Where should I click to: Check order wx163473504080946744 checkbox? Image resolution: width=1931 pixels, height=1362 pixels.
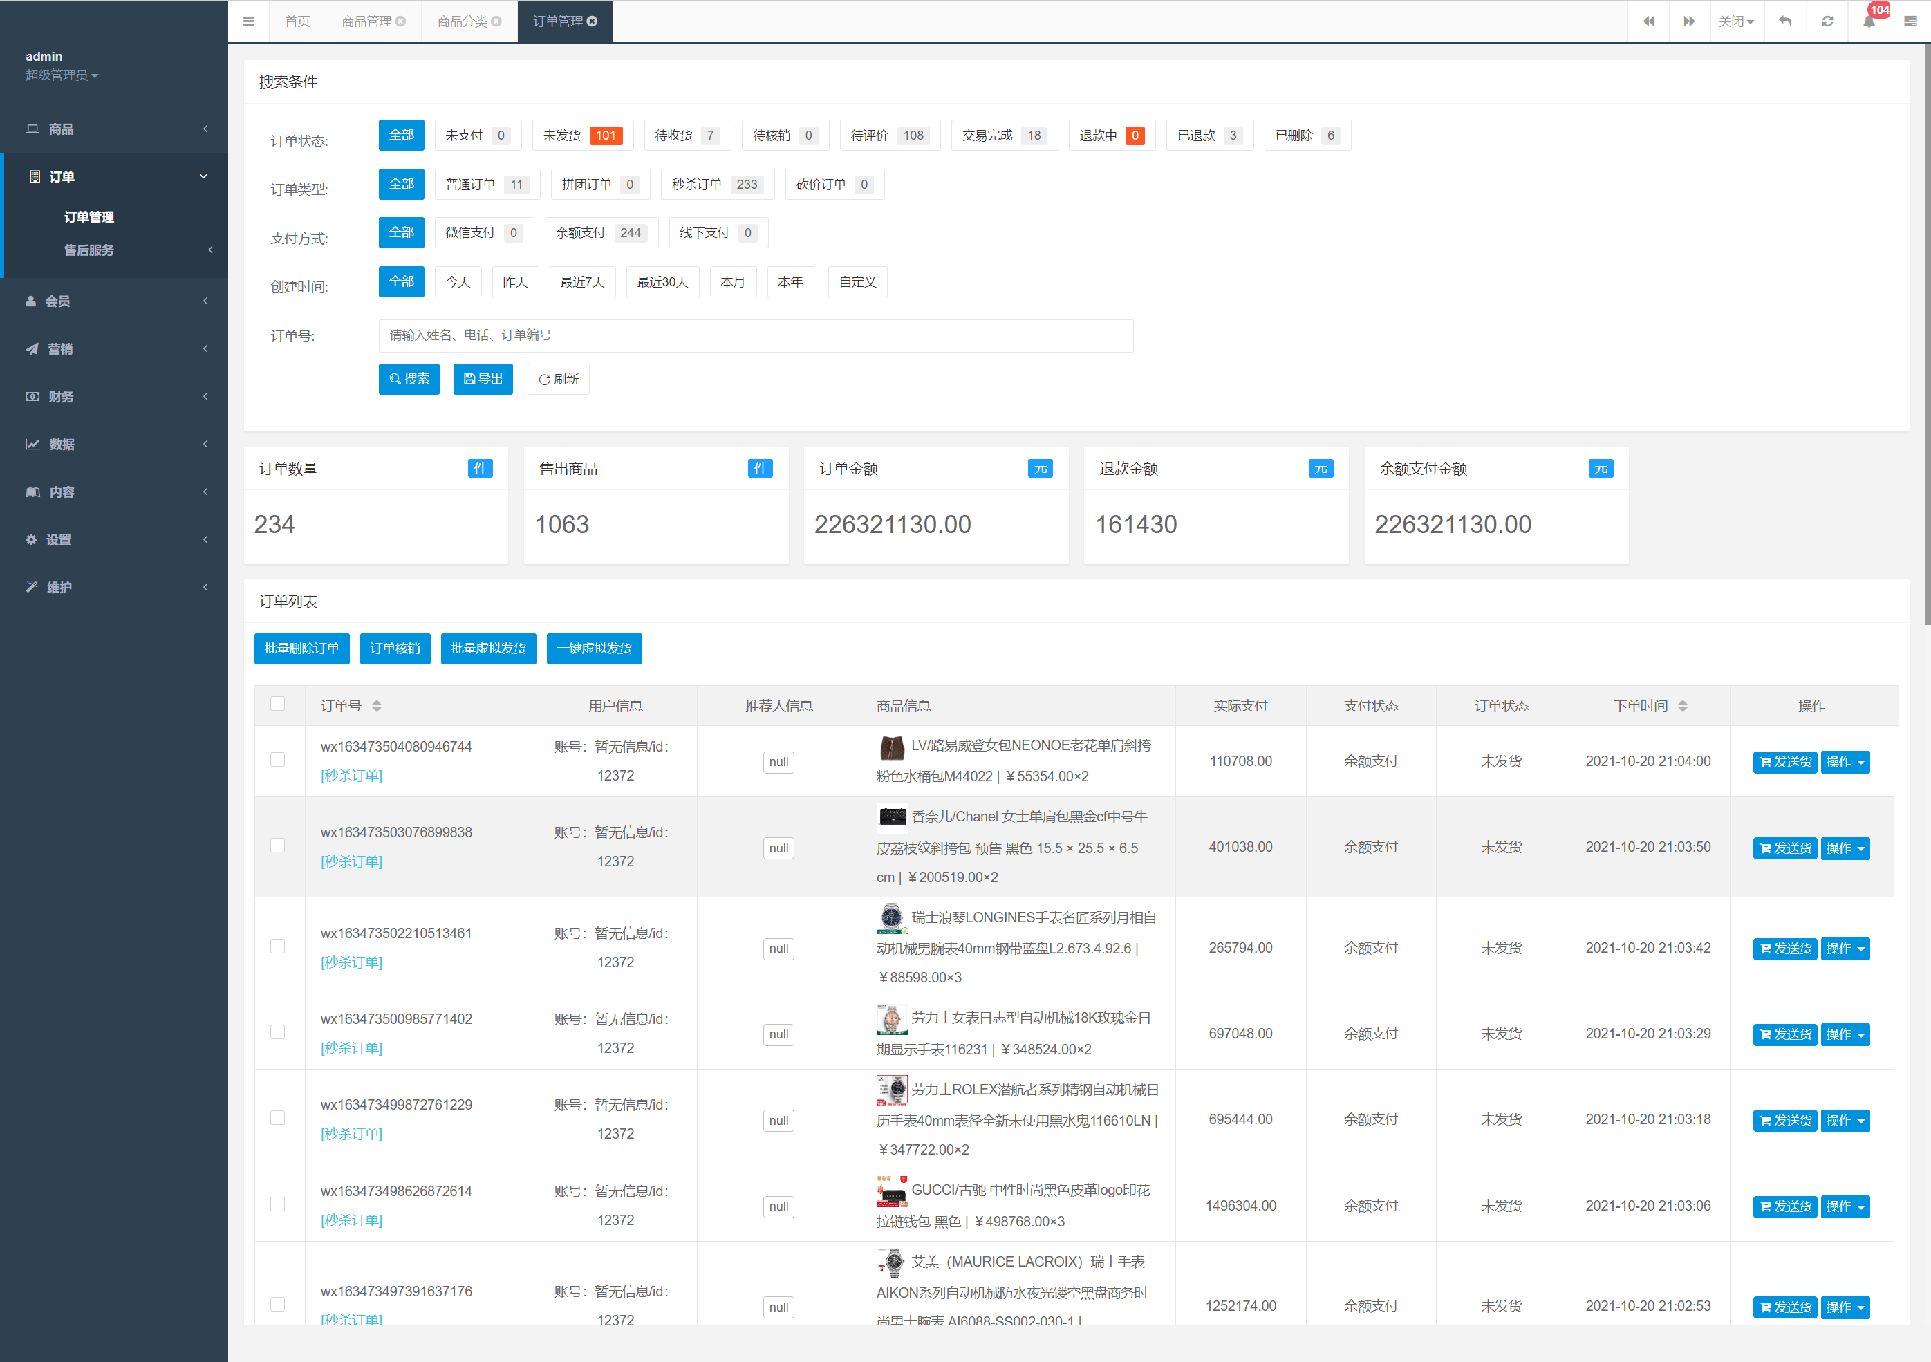(277, 760)
